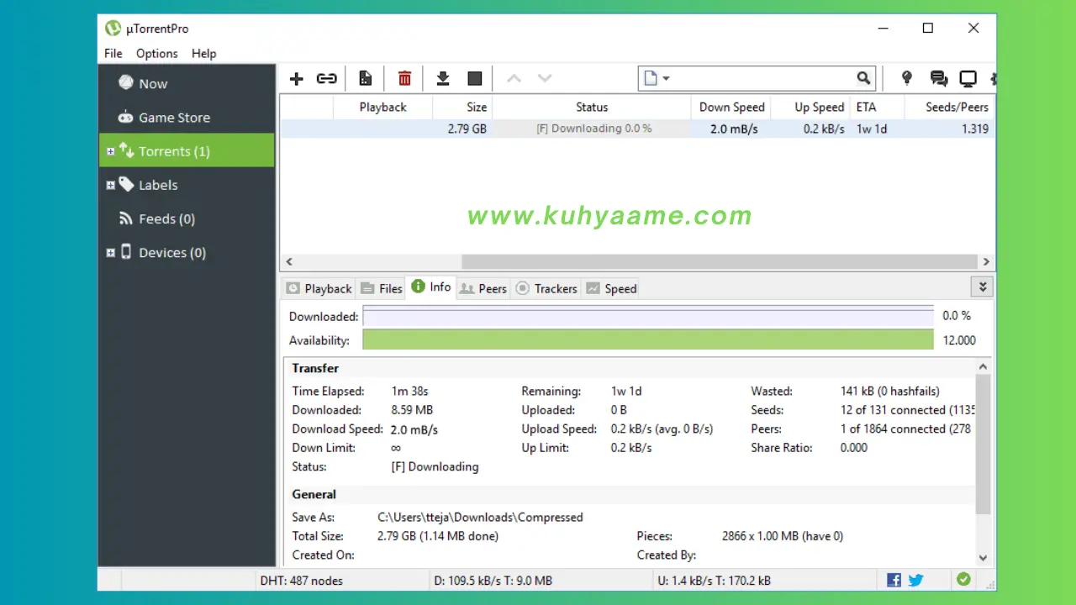The height and width of the screenshot is (605, 1076).
Task: Switch to the Trackers tab
Action: [546, 288]
